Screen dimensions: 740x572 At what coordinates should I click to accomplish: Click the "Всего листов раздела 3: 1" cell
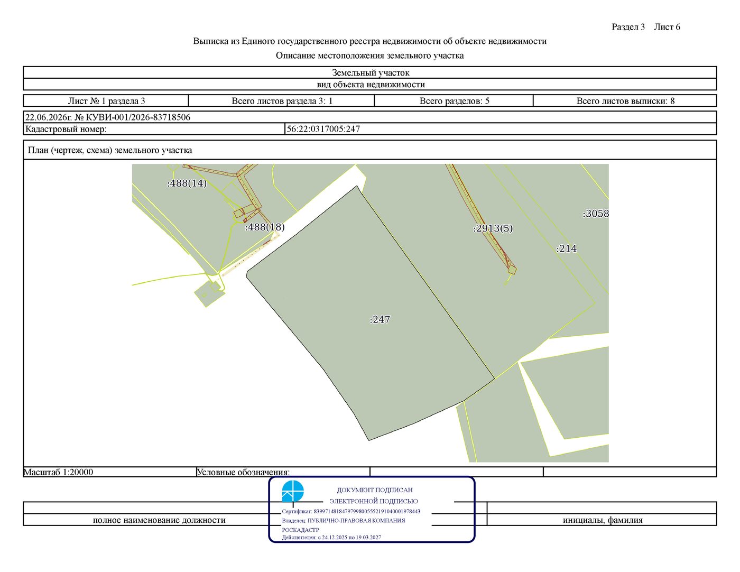[x=282, y=101]
